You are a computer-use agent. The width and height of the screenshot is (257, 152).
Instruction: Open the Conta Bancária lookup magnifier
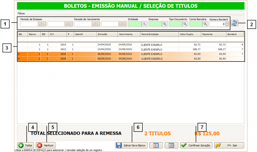[x=205, y=24]
